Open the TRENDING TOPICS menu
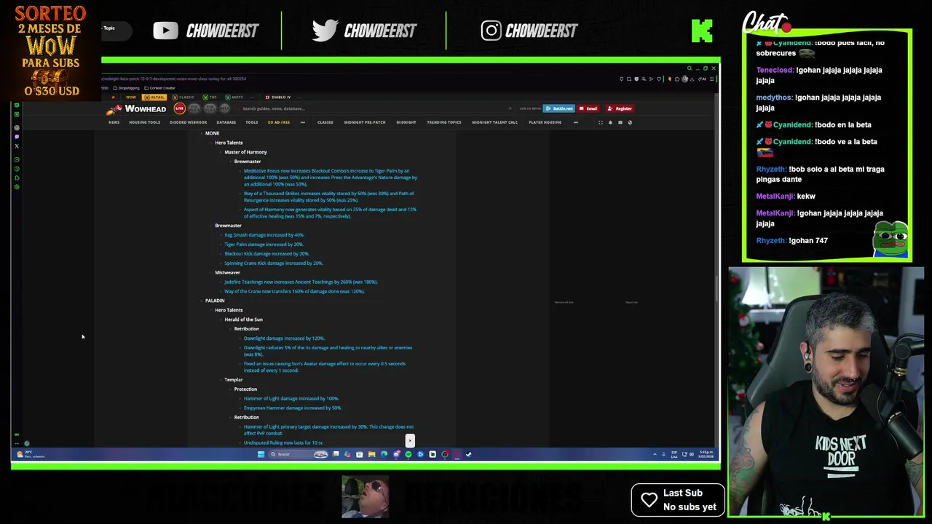Screen dimensions: 932x524 point(444,122)
